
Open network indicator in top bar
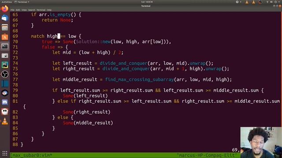click(267, 2)
